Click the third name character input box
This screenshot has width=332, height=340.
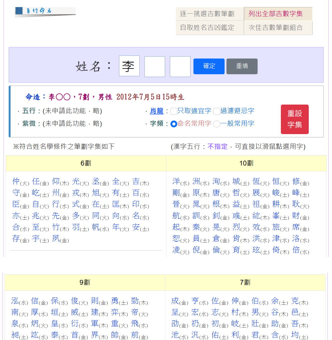pos(180,66)
